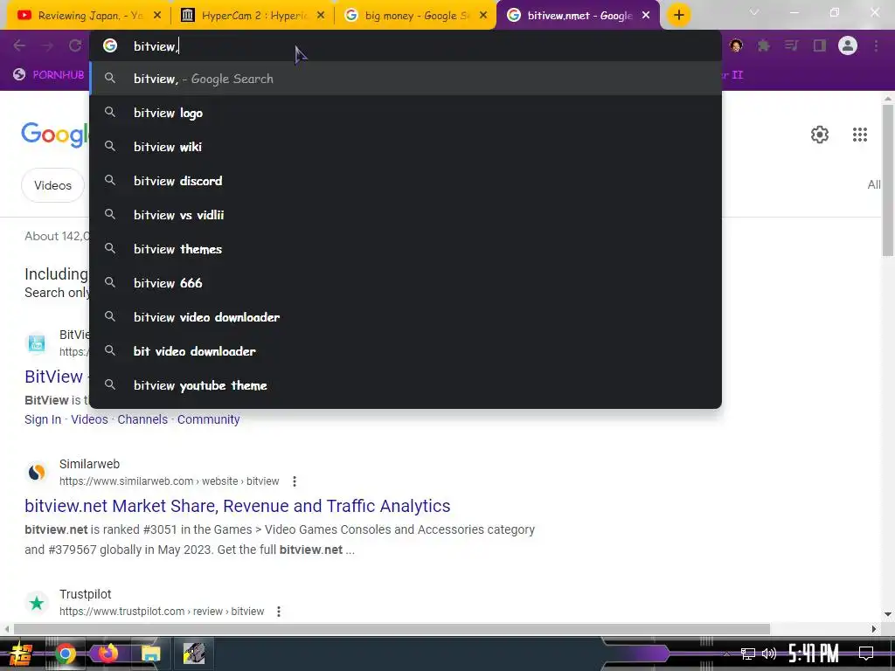Open the tab search chevron
This screenshot has width=895, height=671.
click(x=754, y=12)
